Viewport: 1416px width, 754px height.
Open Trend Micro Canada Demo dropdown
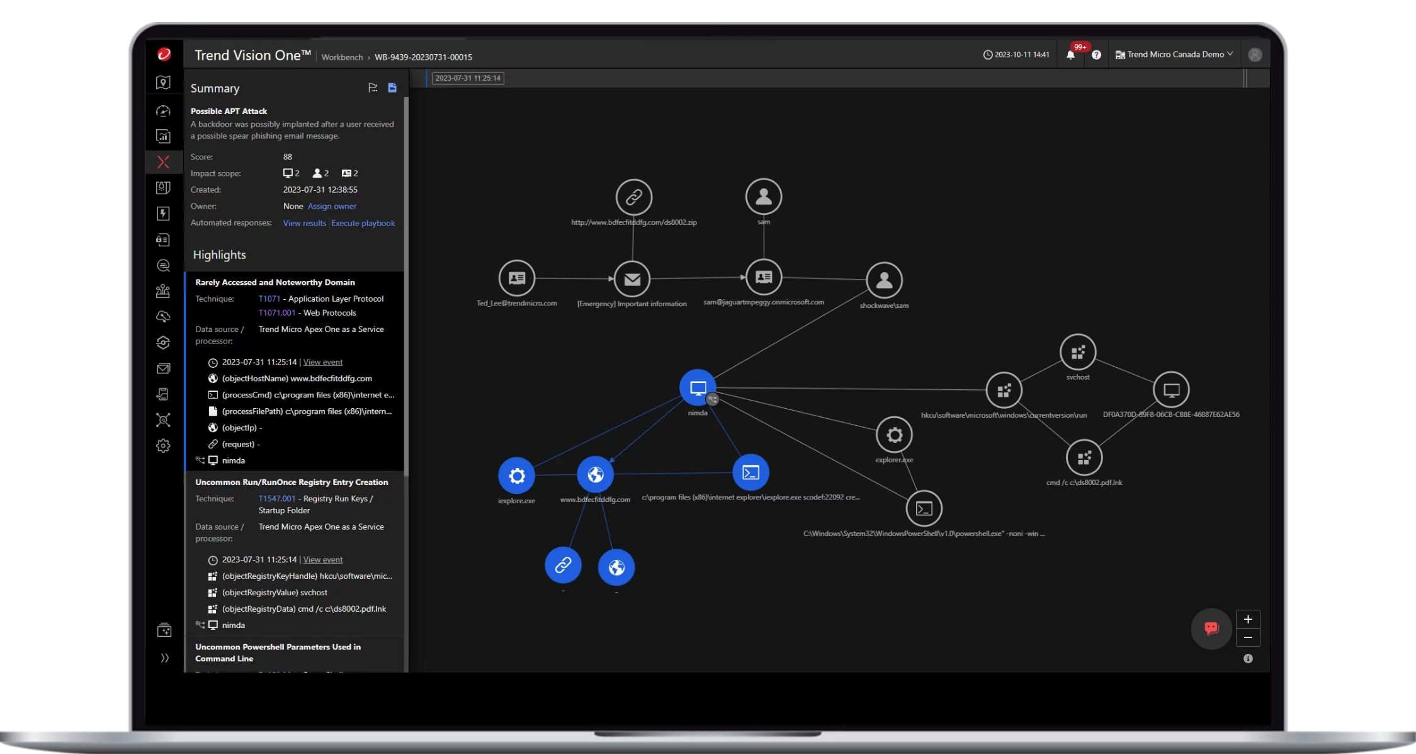pos(1174,55)
